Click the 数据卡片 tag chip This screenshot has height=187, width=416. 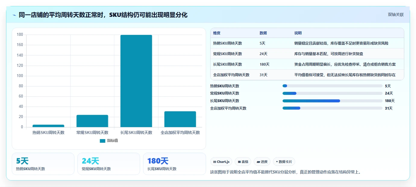(x=284, y=162)
